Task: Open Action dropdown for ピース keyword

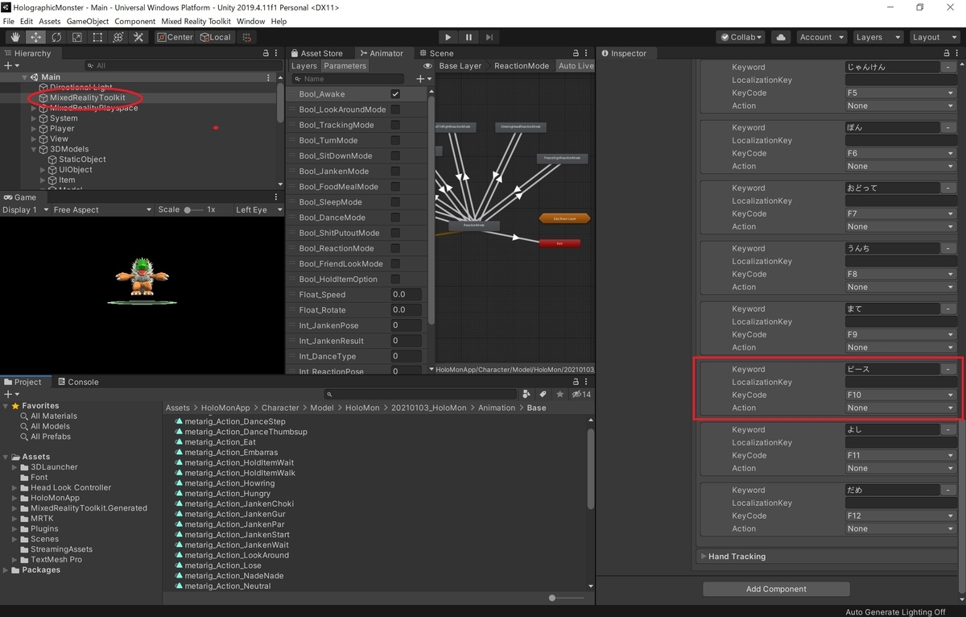Action: coord(900,408)
